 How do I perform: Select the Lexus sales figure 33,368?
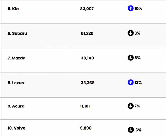pos(88,83)
